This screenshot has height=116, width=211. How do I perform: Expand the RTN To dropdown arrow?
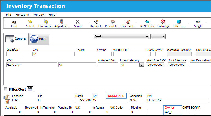click(x=188, y=23)
